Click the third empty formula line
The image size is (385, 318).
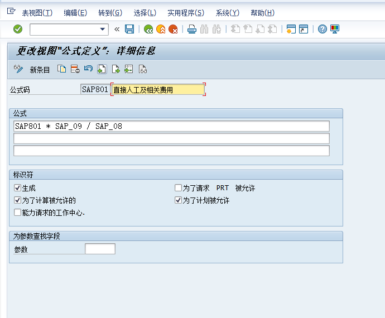pos(171,151)
